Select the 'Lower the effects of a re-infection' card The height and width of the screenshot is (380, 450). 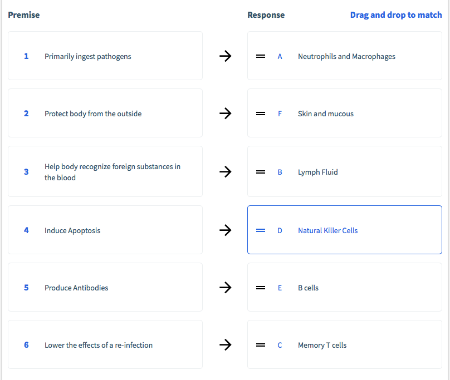click(105, 344)
